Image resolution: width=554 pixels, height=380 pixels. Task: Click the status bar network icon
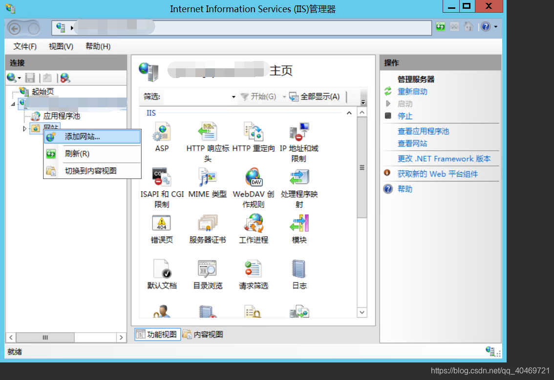pyautogui.click(x=490, y=351)
